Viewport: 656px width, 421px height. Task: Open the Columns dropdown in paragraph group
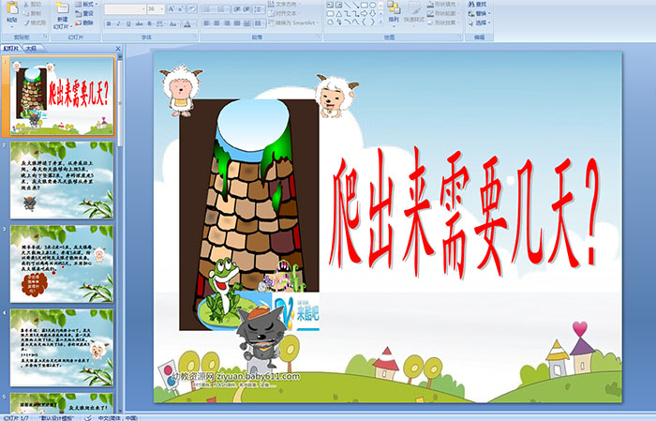click(260, 23)
